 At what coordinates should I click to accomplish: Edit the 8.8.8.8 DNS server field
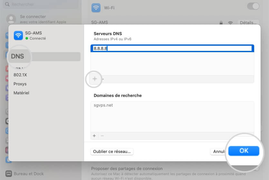pyautogui.click(x=172, y=48)
